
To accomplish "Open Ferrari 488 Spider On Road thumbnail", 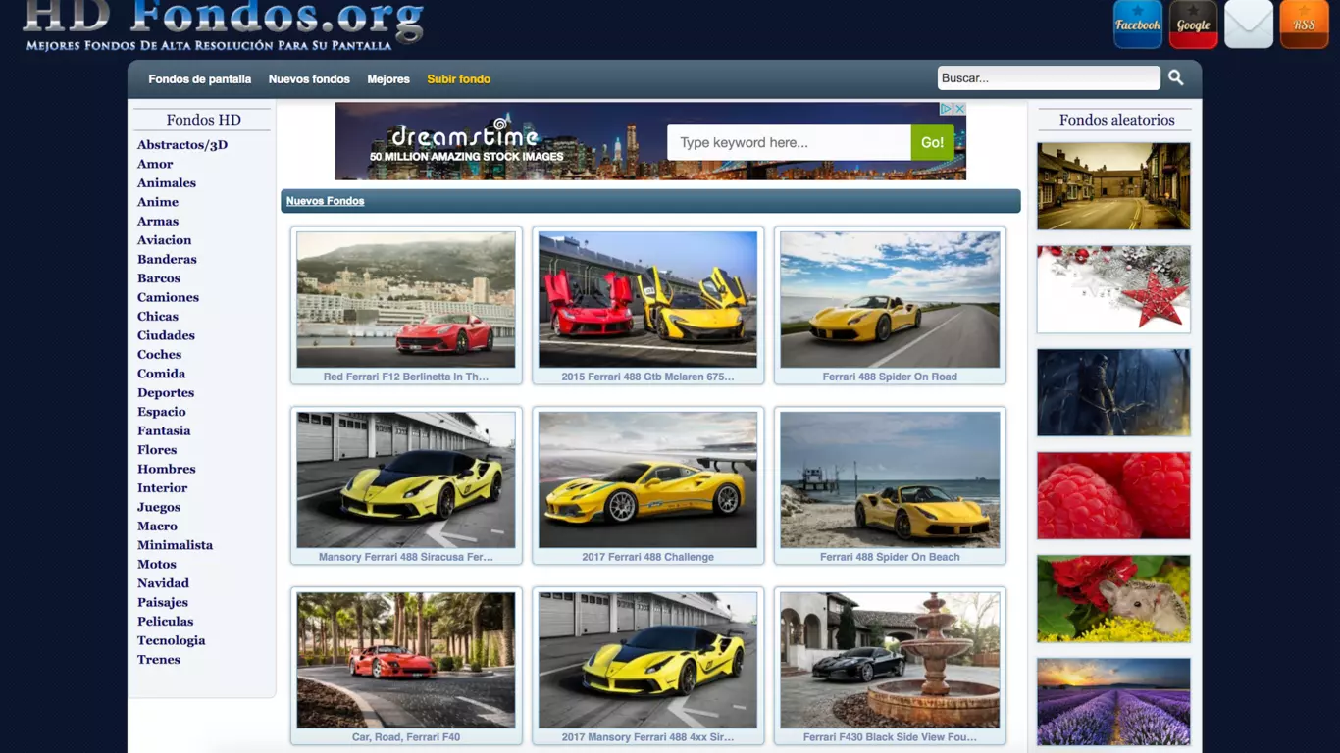I will (x=890, y=300).
